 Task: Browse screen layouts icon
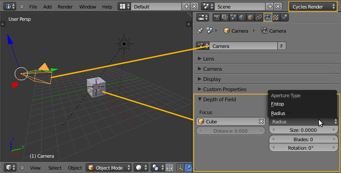[x=124, y=6]
